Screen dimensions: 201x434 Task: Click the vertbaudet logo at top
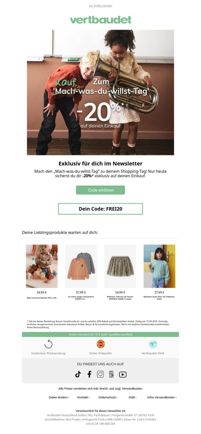100,20
